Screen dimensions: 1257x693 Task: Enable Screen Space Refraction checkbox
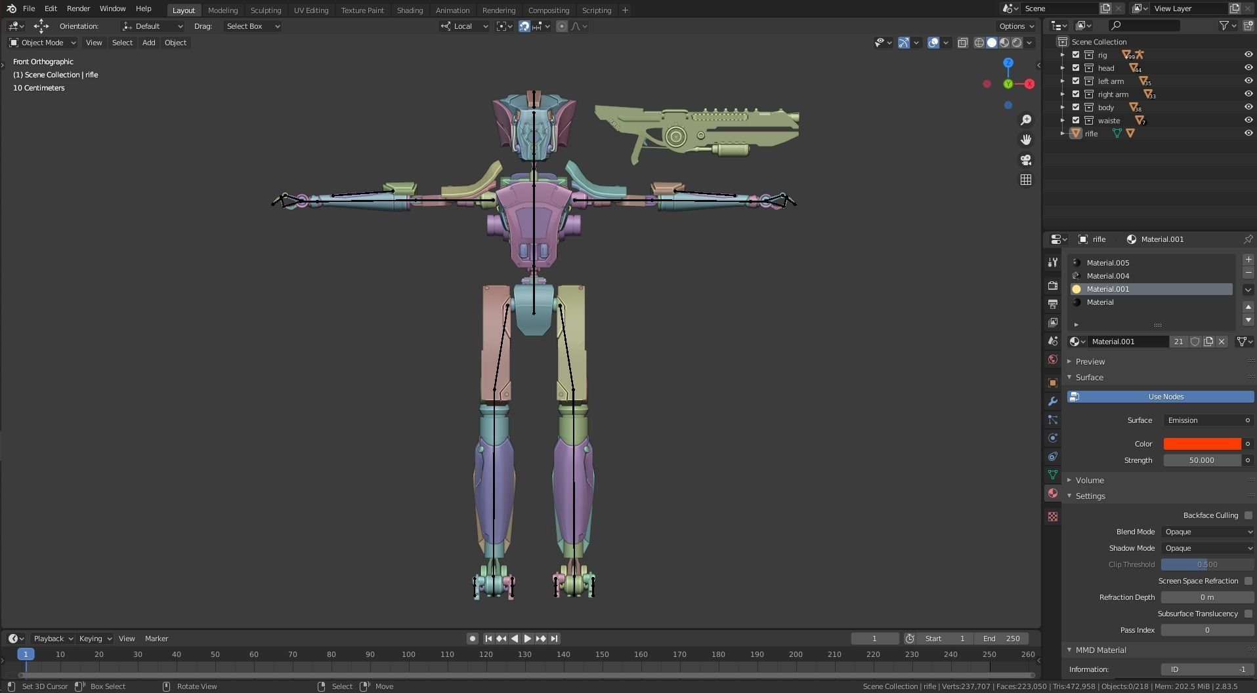click(1248, 581)
